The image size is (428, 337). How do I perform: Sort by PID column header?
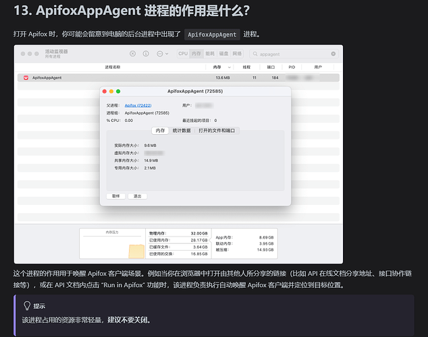tap(292, 67)
